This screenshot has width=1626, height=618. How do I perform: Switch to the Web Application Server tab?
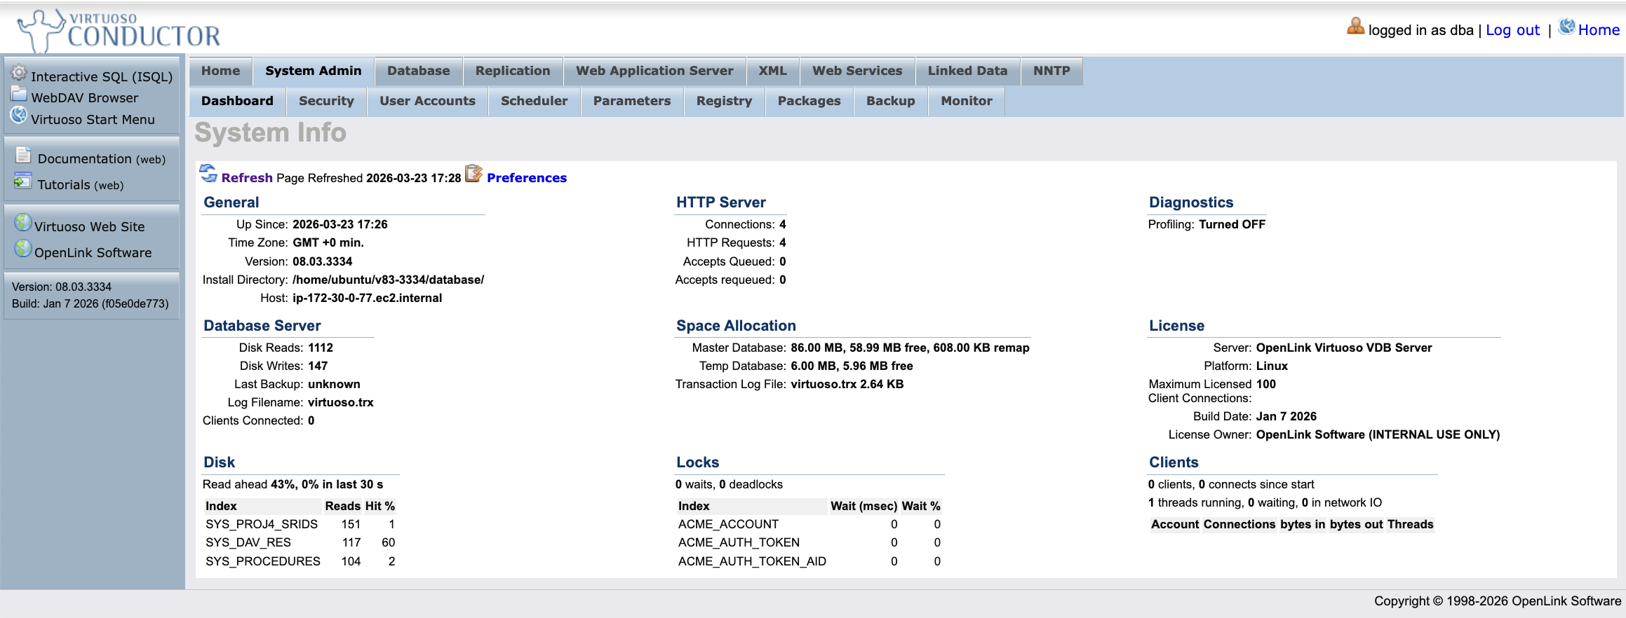[x=654, y=71]
